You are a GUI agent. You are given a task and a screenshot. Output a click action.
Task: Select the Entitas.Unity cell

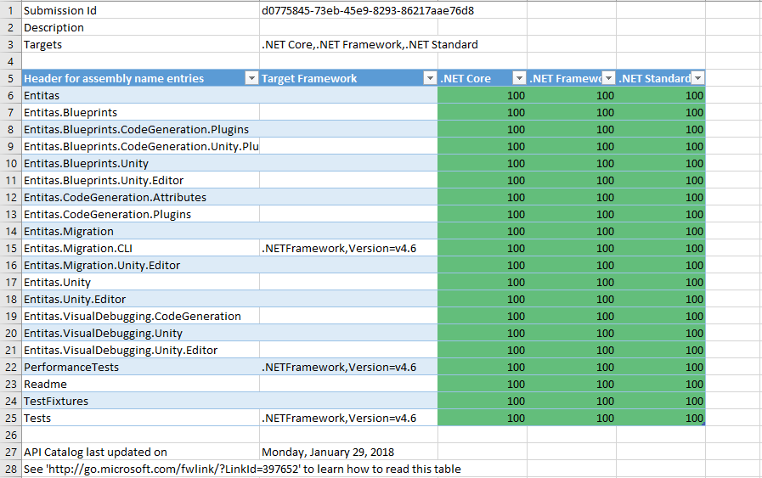pos(140,283)
